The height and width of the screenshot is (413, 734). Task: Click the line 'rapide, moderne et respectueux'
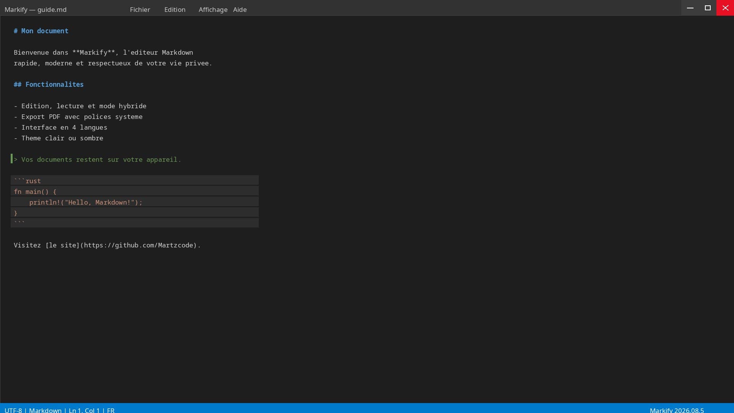(x=113, y=63)
